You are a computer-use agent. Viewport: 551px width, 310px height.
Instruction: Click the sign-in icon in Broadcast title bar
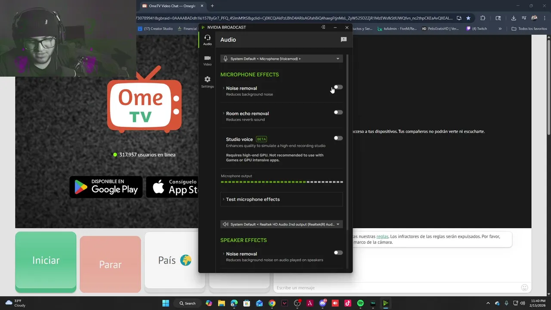323,28
